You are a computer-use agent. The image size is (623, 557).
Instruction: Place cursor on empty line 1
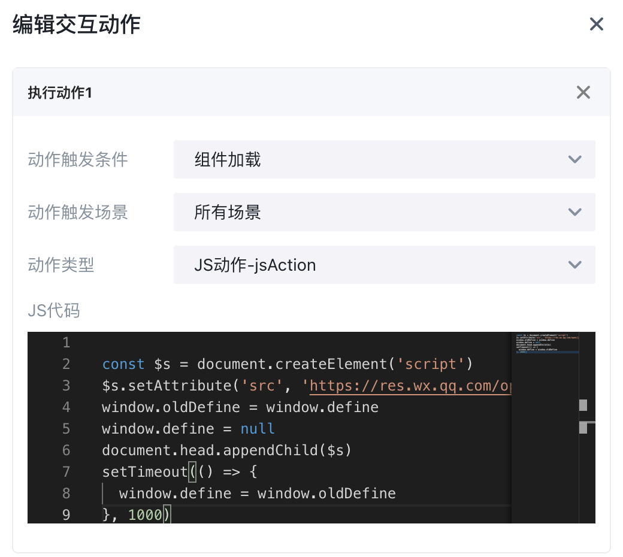[240, 343]
